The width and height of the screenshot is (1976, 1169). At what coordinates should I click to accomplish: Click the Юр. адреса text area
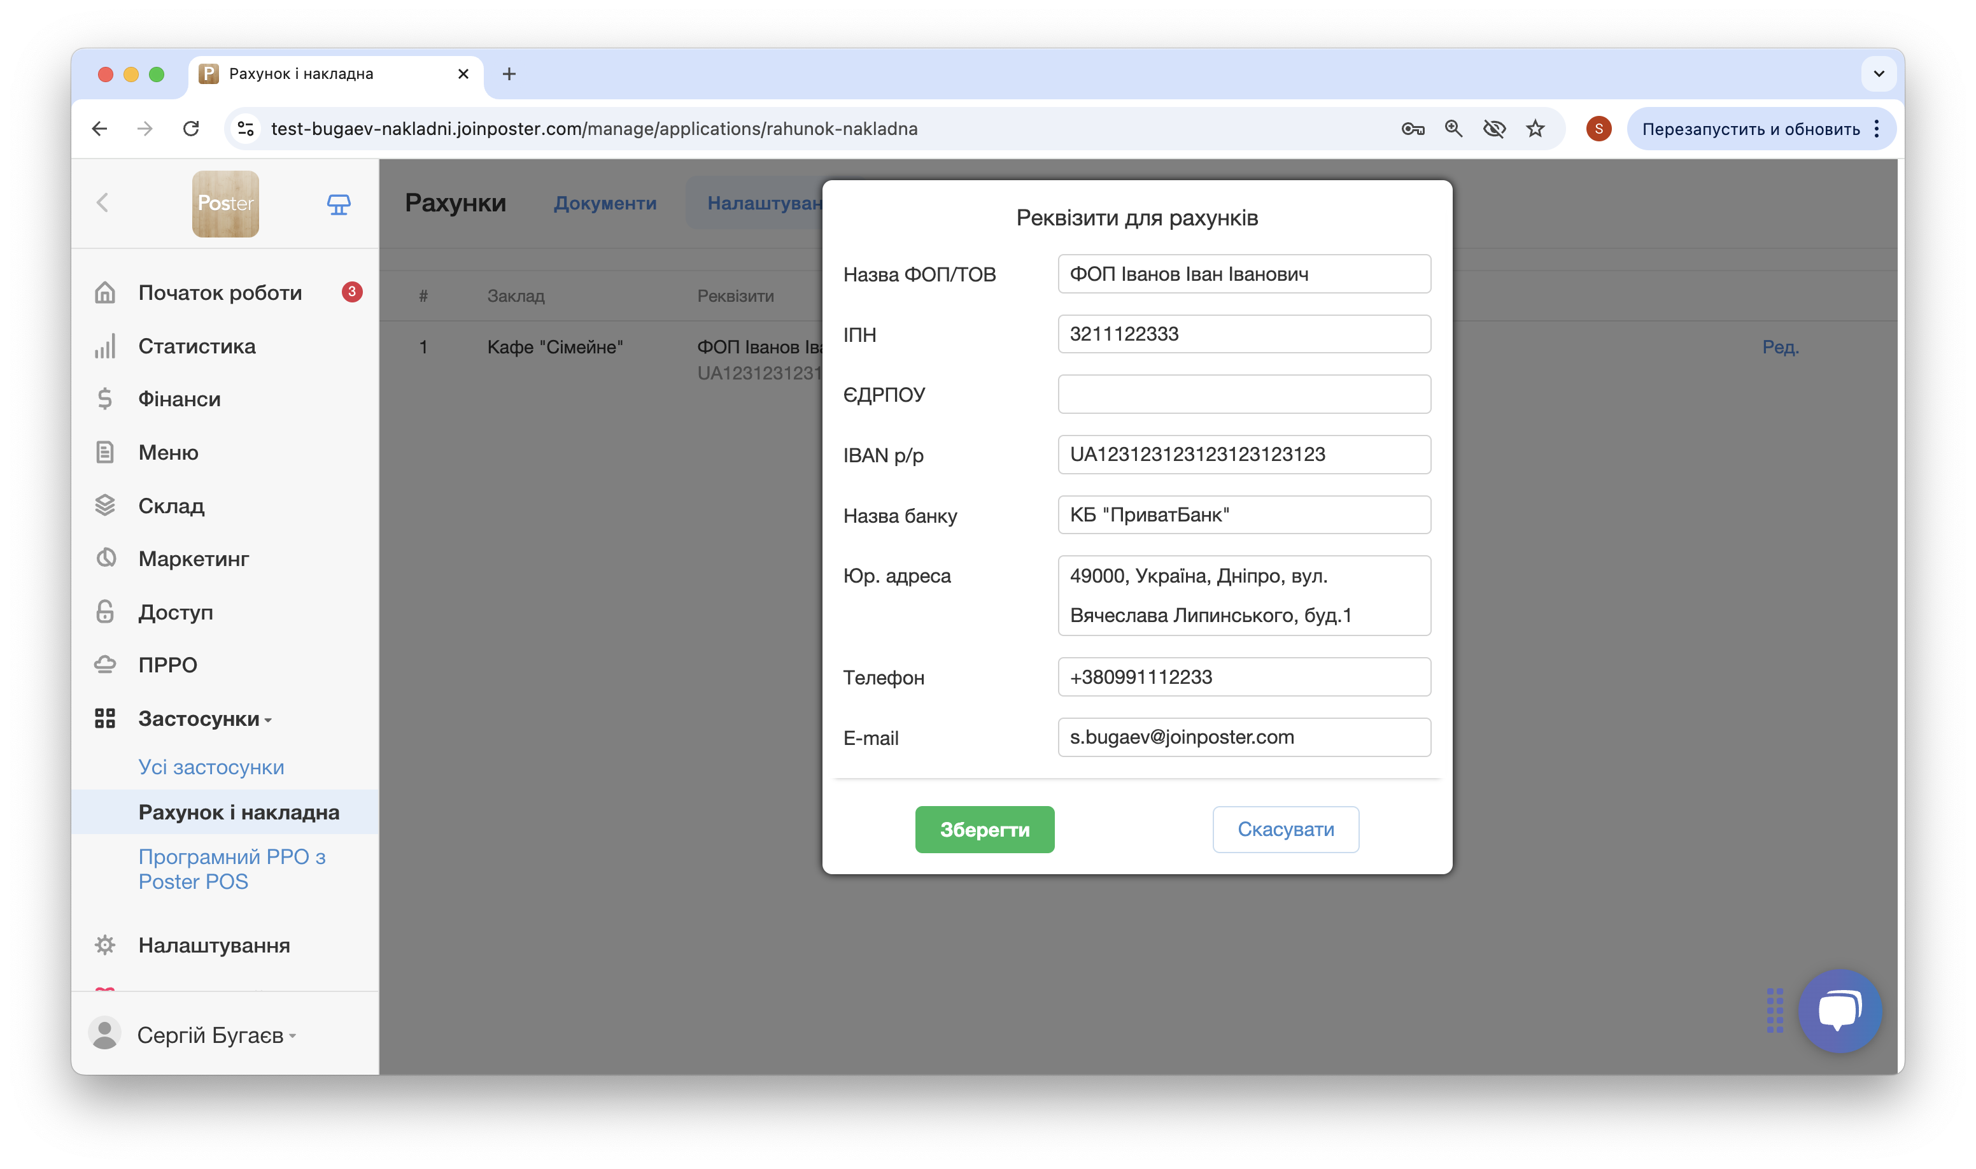coord(1245,595)
